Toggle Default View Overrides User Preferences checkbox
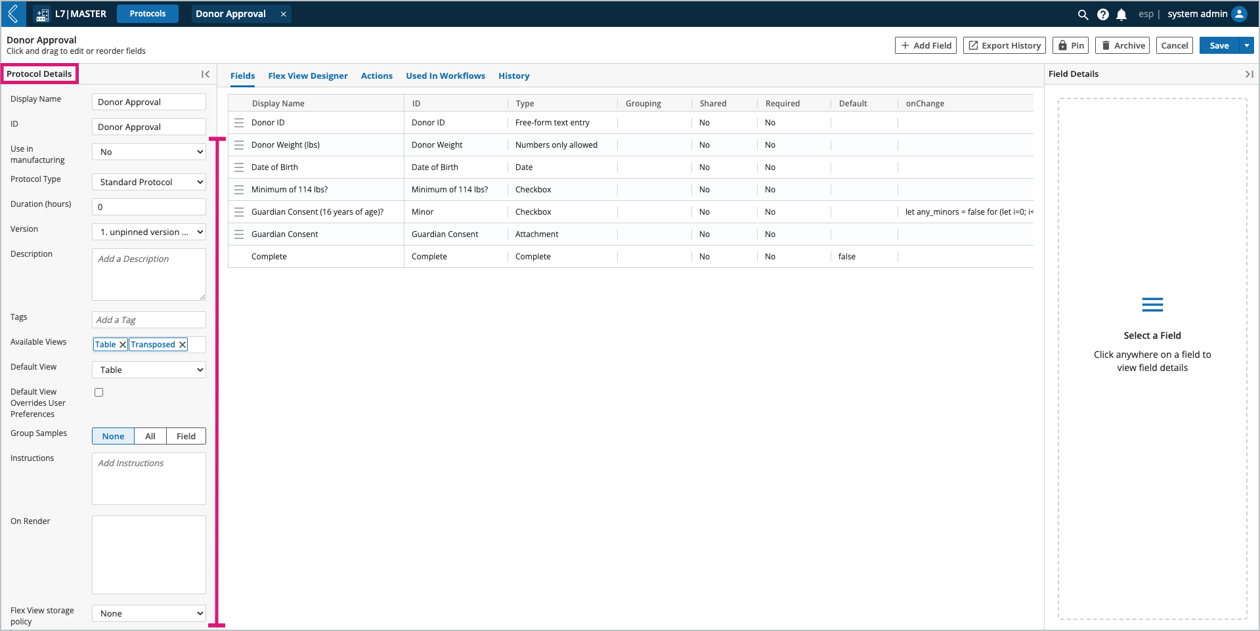1260x631 pixels. (x=99, y=393)
